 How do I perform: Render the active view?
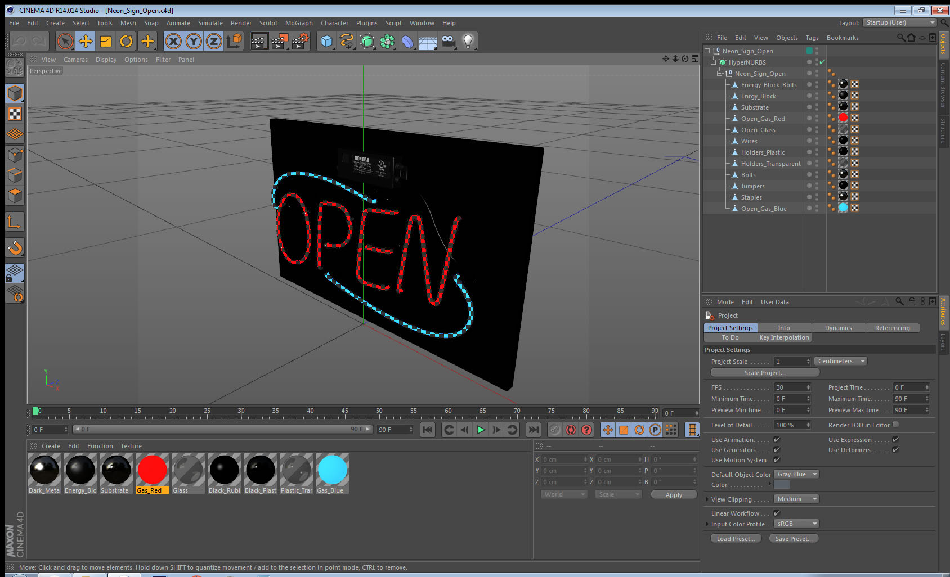tap(259, 41)
